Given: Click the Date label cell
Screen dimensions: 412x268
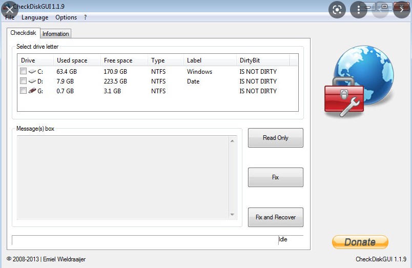Looking at the screenshot, I should 193,81.
